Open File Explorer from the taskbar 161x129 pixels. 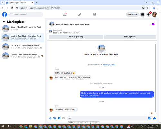point(31,126)
